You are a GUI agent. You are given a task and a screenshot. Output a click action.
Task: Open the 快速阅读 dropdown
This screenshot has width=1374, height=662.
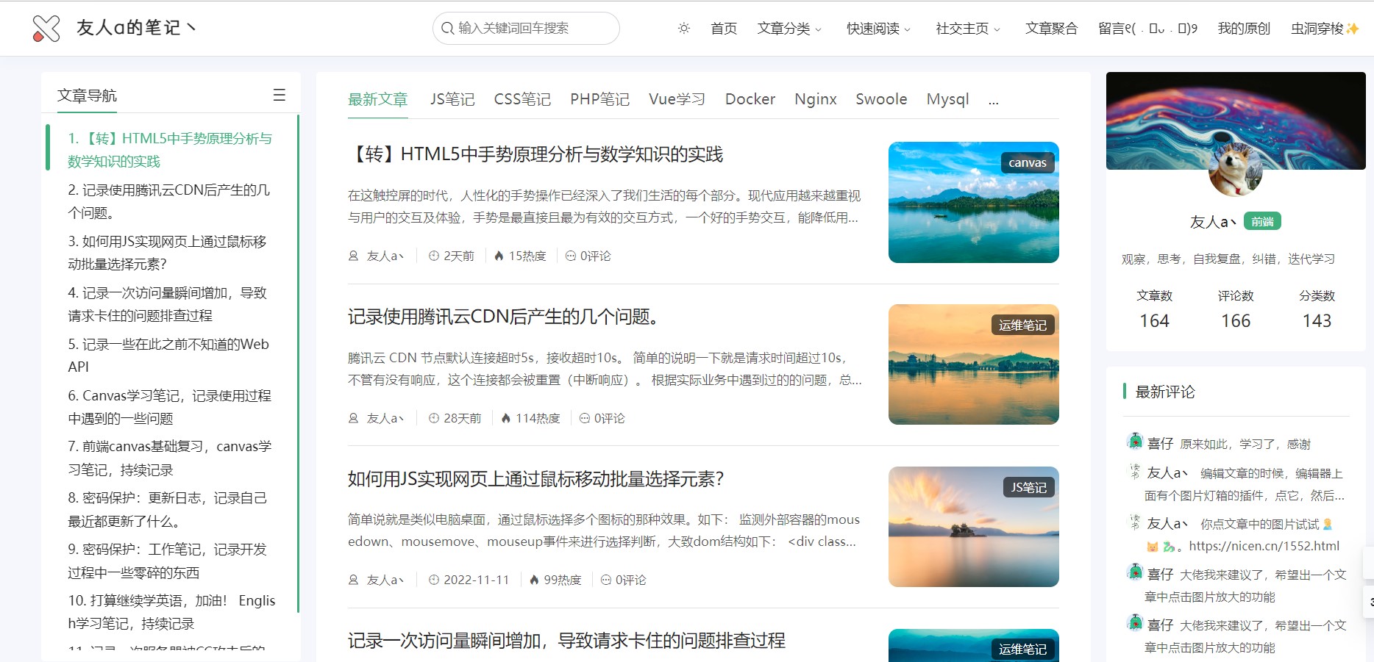875,29
